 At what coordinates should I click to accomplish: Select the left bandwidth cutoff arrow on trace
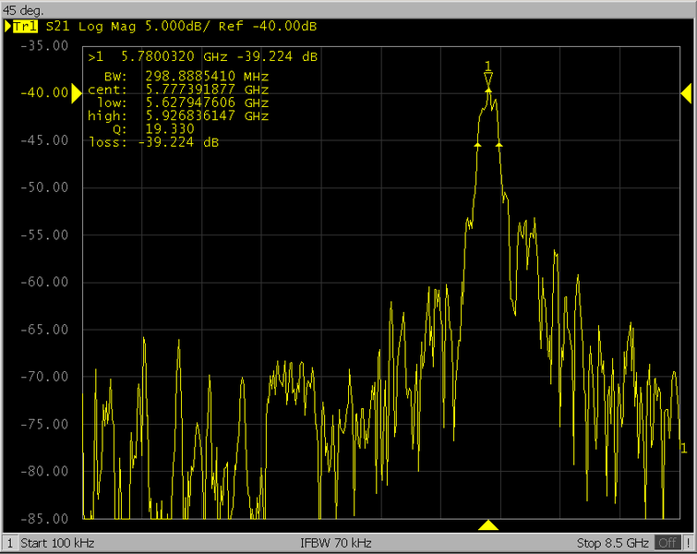coord(477,145)
